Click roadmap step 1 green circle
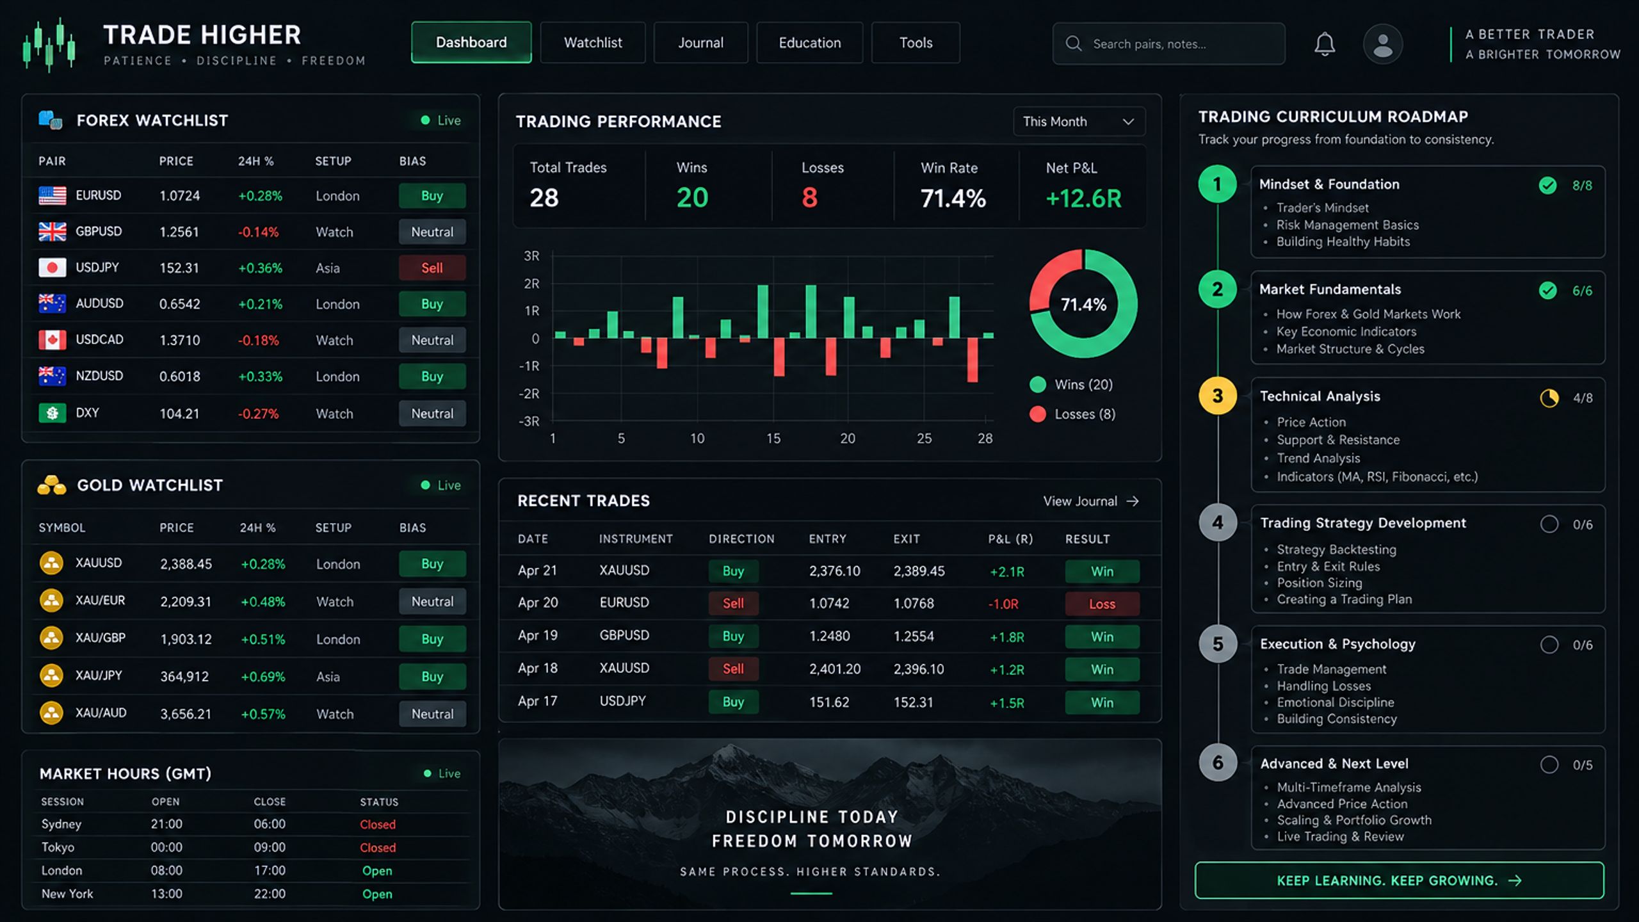The height and width of the screenshot is (922, 1639). [1218, 184]
